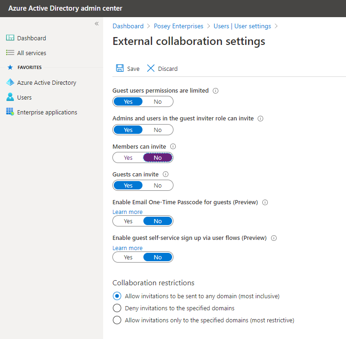Go to Users | User settings breadcrumb
Image resolution: width=346 pixels, height=339 pixels.
(x=242, y=26)
